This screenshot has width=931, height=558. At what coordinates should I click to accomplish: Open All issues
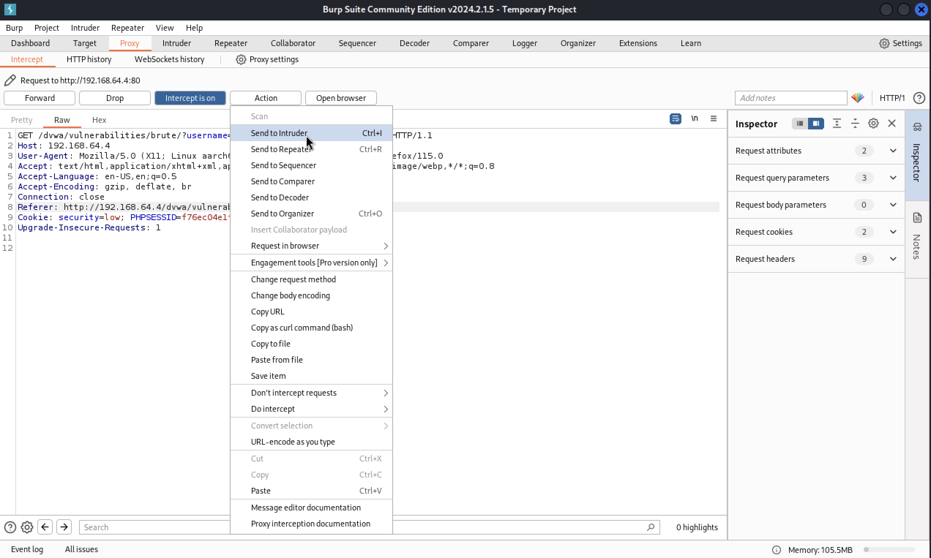(x=81, y=549)
